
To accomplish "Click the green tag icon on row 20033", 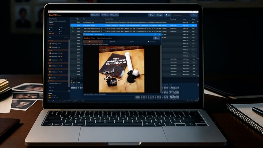I will (x=73, y=28).
